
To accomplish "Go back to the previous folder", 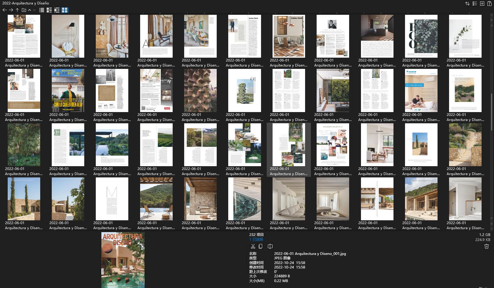I will point(5,10).
